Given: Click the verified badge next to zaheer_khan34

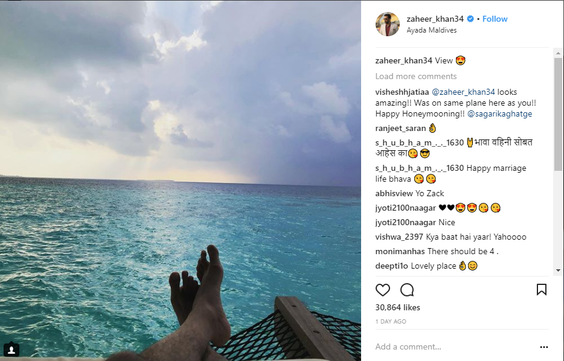Looking at the screenshot, I should click(470, 19).
